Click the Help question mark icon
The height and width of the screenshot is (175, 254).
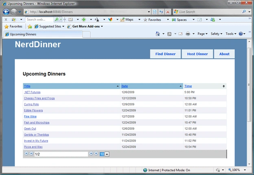click(x=241, y=34)
